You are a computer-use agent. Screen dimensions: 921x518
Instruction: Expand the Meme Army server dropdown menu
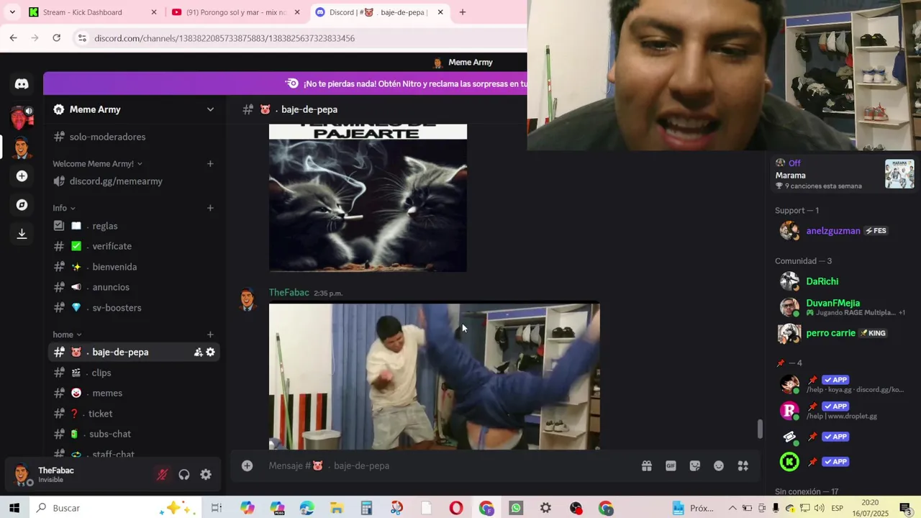210,109
